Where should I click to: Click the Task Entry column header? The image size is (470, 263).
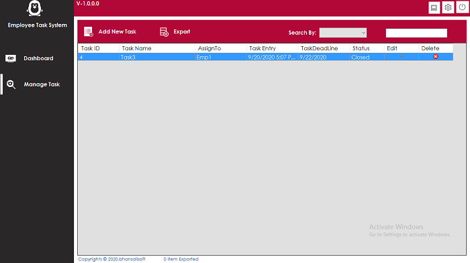(272, 48)
